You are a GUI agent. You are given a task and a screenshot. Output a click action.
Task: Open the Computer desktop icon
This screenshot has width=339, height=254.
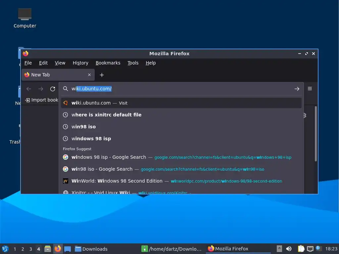click(24, 18)
